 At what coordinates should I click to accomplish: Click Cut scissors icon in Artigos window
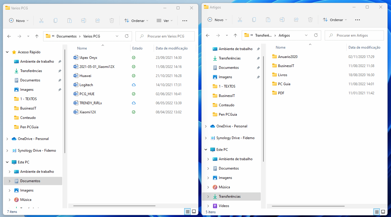pyautogui.click(x=240, y=20)
